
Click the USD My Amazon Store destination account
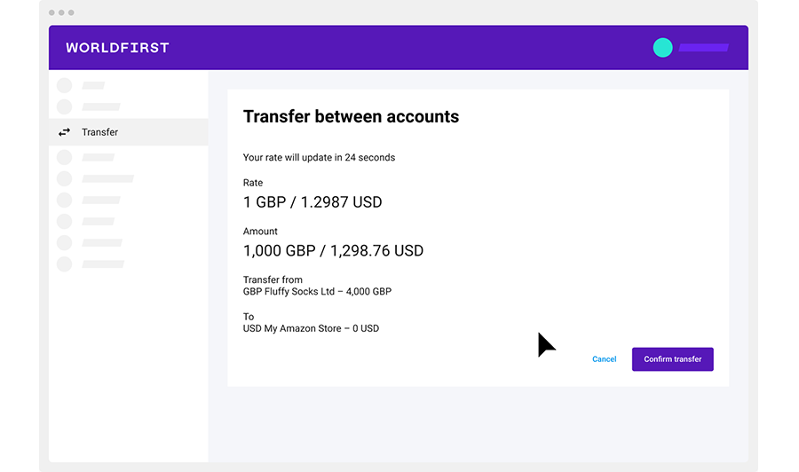point(311,329)
